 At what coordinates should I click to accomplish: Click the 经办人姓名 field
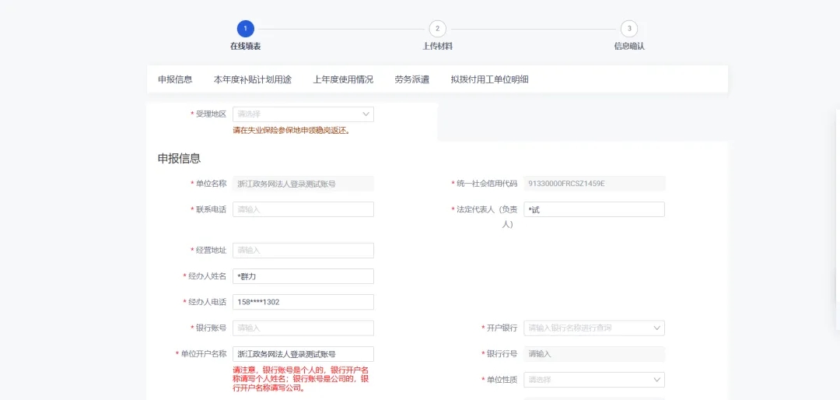tap(303, 276)
